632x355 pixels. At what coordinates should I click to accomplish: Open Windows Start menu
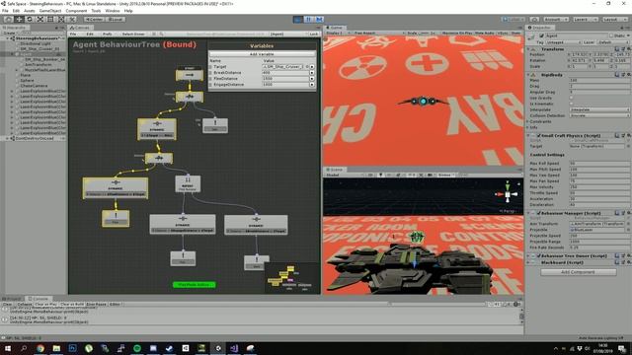click(8, 348)
